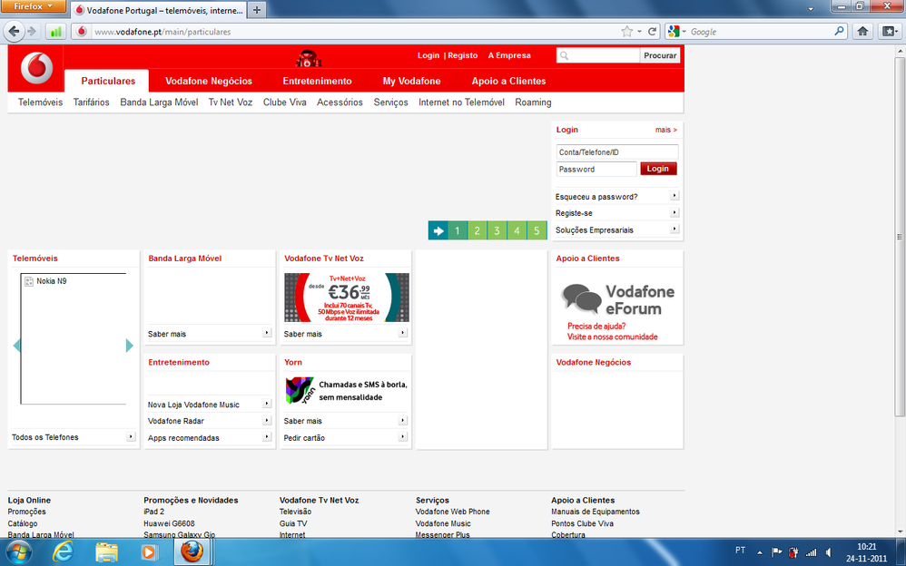Click the home icon in the browser toolbar
This screenshot has height=566, width=906.
[862, 30]
